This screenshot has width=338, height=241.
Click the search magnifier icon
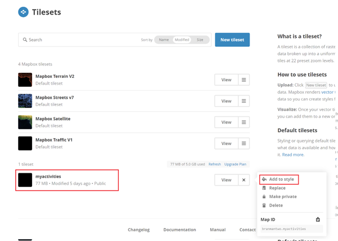tap(25, 40)
